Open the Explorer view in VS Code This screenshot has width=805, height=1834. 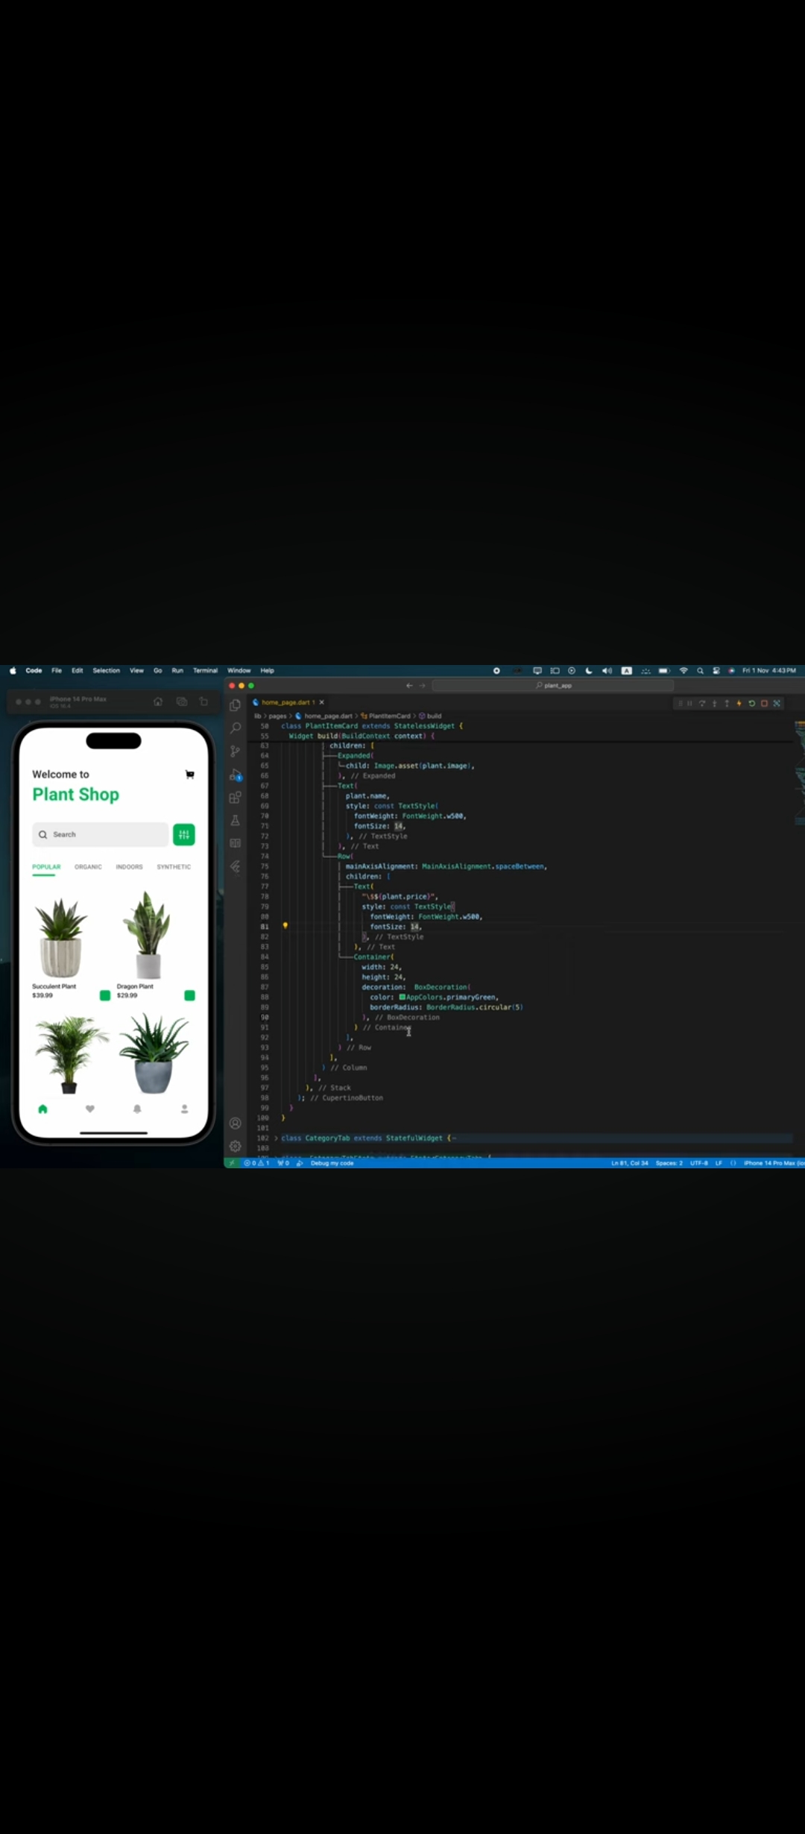pyautogui.click(x=235, y=705)
